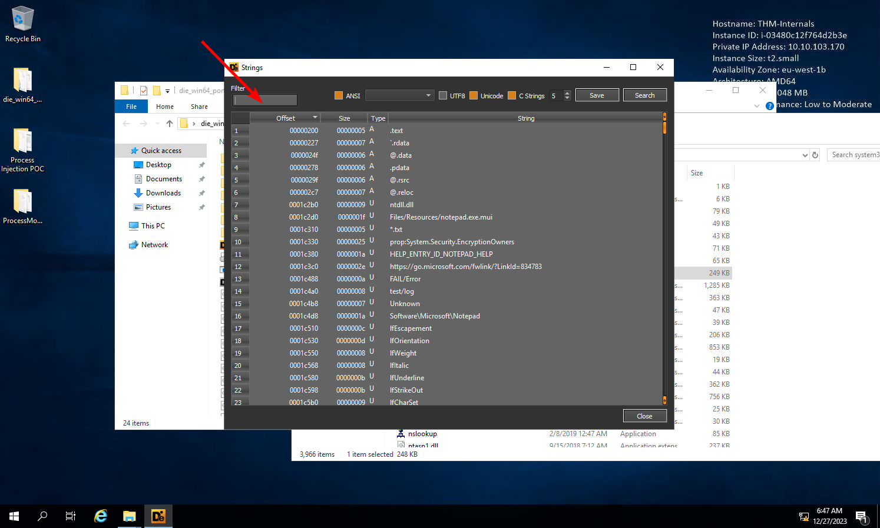Select Quick access in navigation pane

161,151
